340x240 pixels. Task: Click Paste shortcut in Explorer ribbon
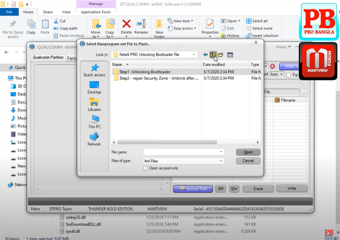point(69,36)
